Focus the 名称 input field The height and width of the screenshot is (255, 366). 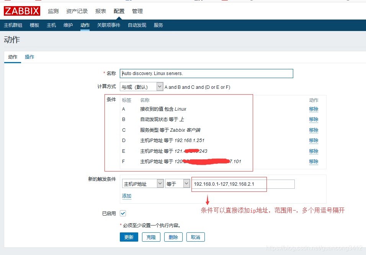tap(206, 74)
